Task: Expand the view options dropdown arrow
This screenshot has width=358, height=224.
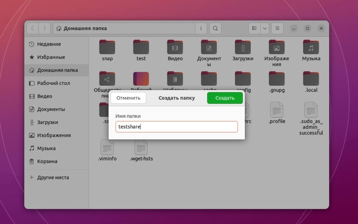Action: (265, 28)
